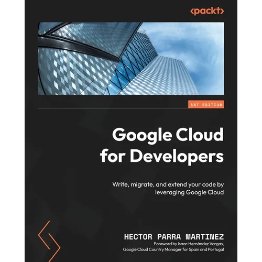This screenshot has width=262, height=262.
Task: Click the orange "1ST EDITION" badge
Action: pos(206,105)
